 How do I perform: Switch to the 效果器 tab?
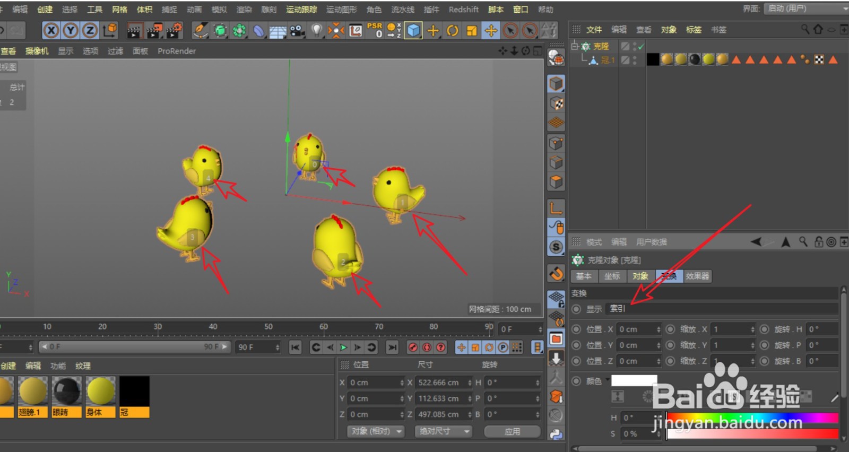[x=697, y=276]
